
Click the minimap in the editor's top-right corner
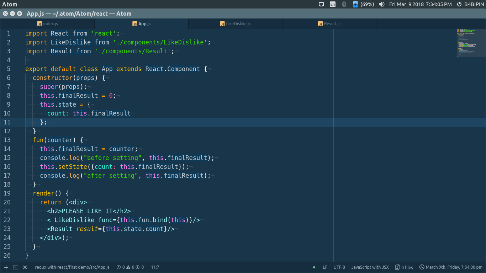click(x=470, y=43)
